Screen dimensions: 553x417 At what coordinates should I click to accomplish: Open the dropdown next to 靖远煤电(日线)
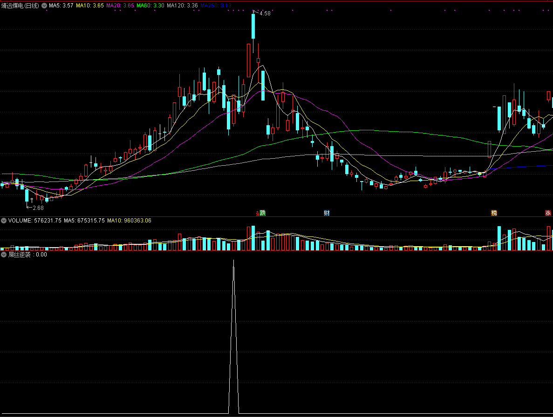pos(44,6)
